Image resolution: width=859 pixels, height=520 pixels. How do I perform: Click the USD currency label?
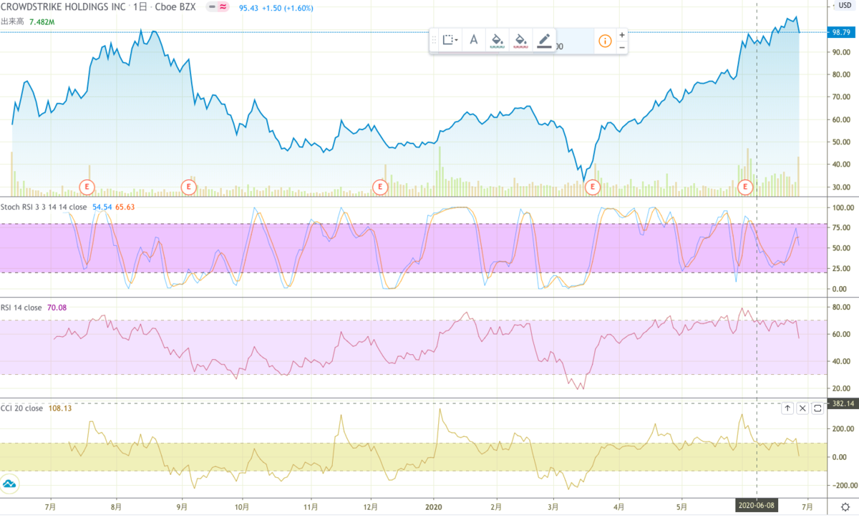pyautogui.click(x=844, y=6)
